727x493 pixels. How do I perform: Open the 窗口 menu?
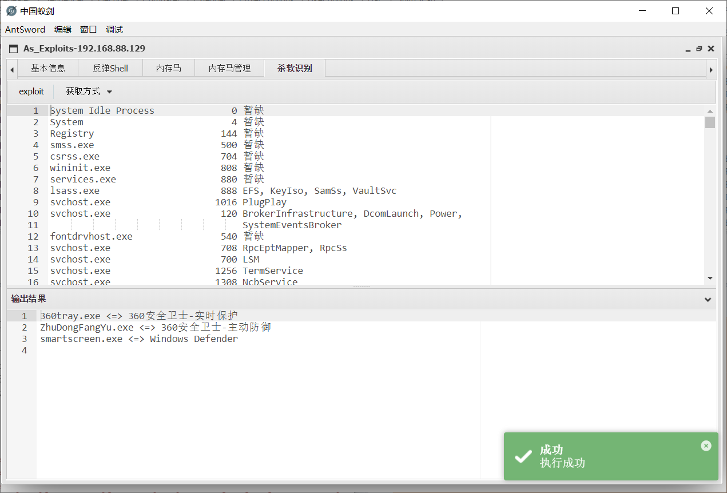(88, 29)
